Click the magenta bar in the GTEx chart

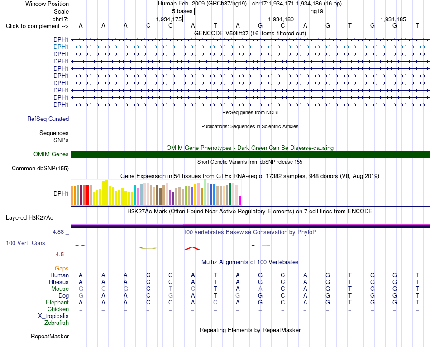click(240, 200)
